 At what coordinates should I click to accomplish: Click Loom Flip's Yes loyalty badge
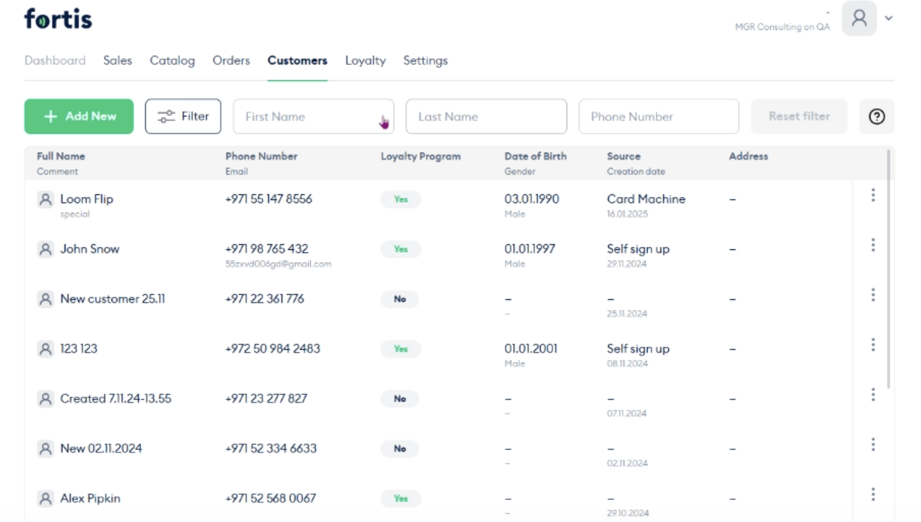pyautogui.click(x=401, y=199)
